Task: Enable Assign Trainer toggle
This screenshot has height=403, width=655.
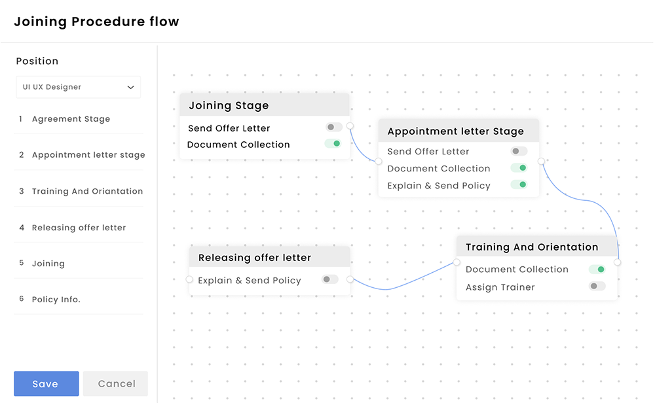Action: point(597,287)
